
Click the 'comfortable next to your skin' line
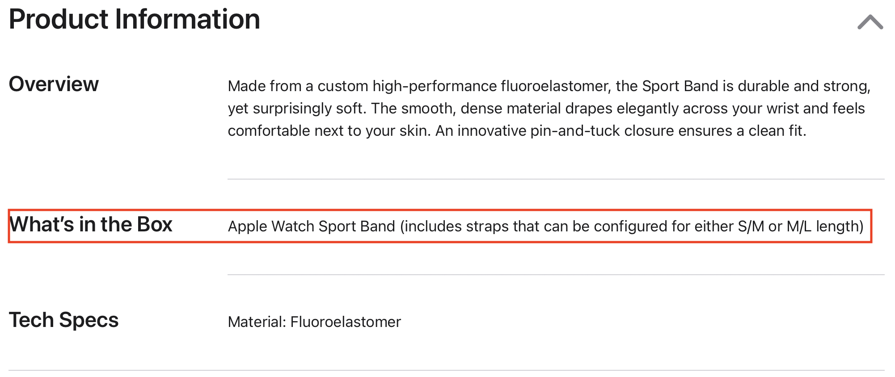click(517, 130)
